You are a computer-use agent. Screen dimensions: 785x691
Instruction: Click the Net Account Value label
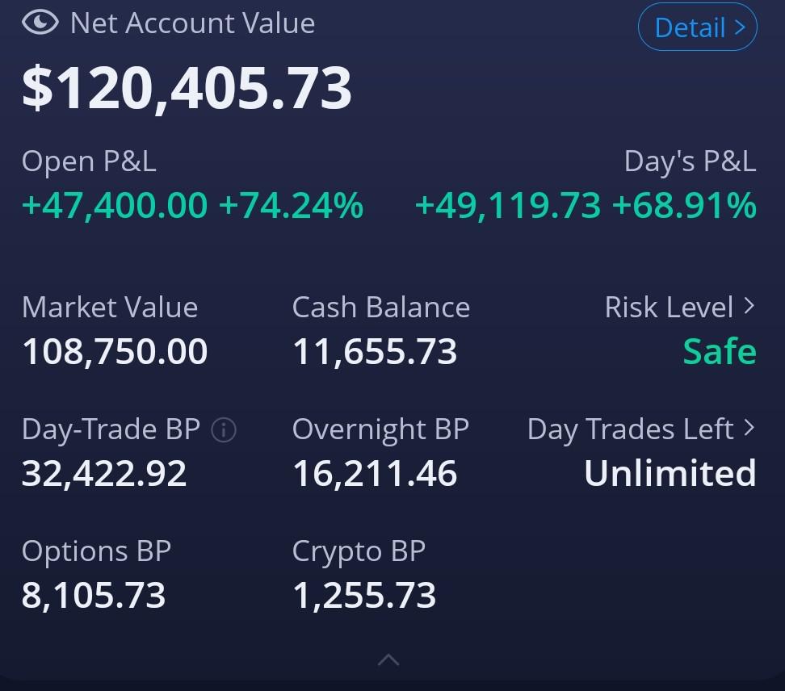[x=192, y=23]
